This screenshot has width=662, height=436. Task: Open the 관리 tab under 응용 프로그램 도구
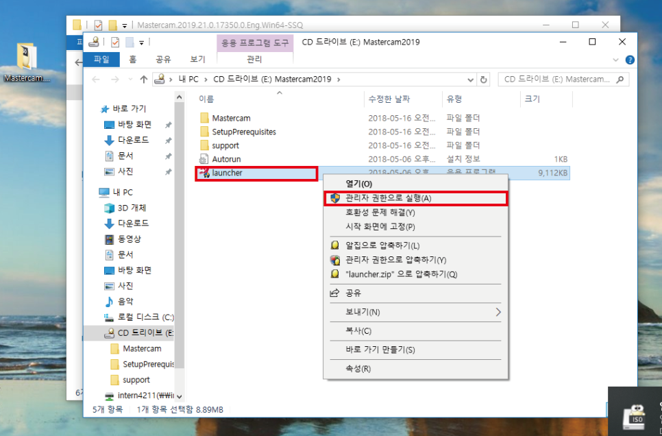[x=254, y=60]
